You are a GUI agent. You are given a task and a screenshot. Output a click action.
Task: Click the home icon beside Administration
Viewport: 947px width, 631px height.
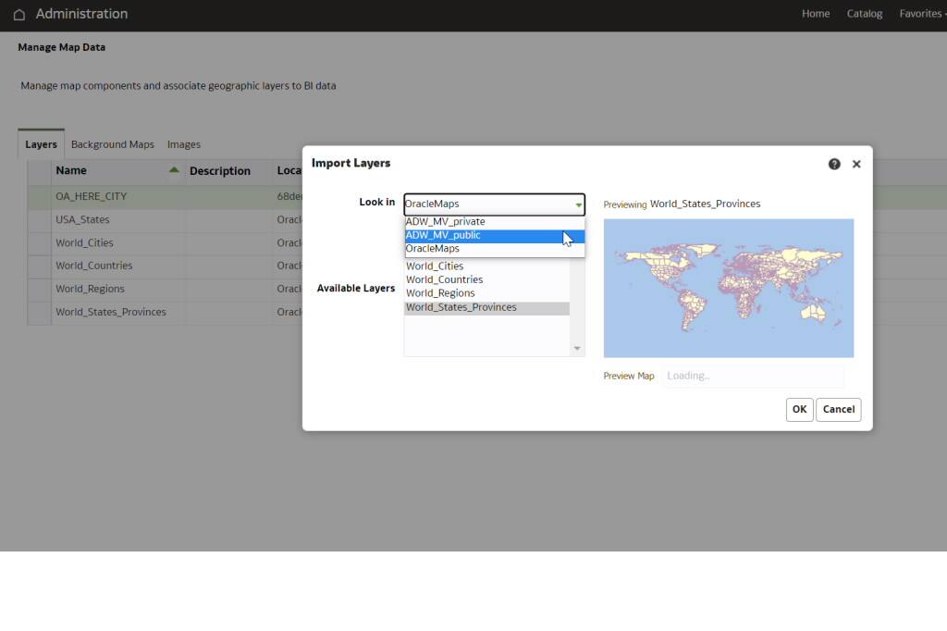click(18, 14)
